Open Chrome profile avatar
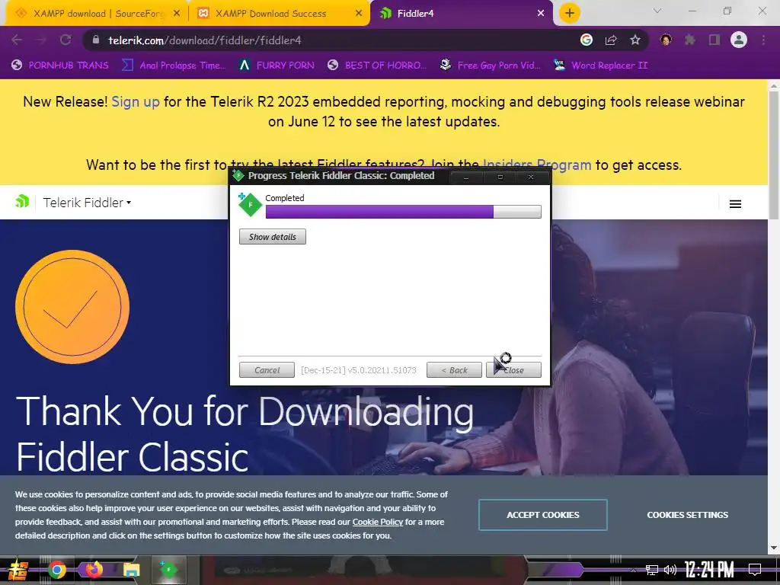This screenshot has height=585, width=780. point(739,40)
